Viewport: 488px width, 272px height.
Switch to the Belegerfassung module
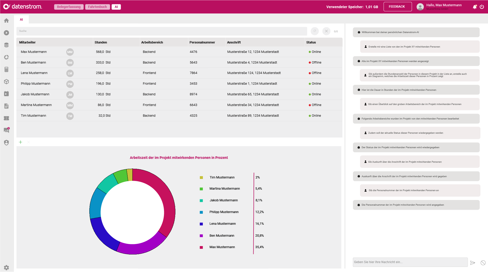click(x=69, y=7)
